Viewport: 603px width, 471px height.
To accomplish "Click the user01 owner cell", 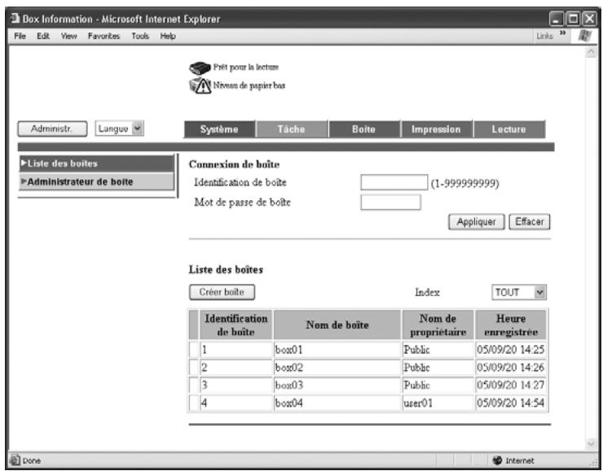I will point(438,403).
